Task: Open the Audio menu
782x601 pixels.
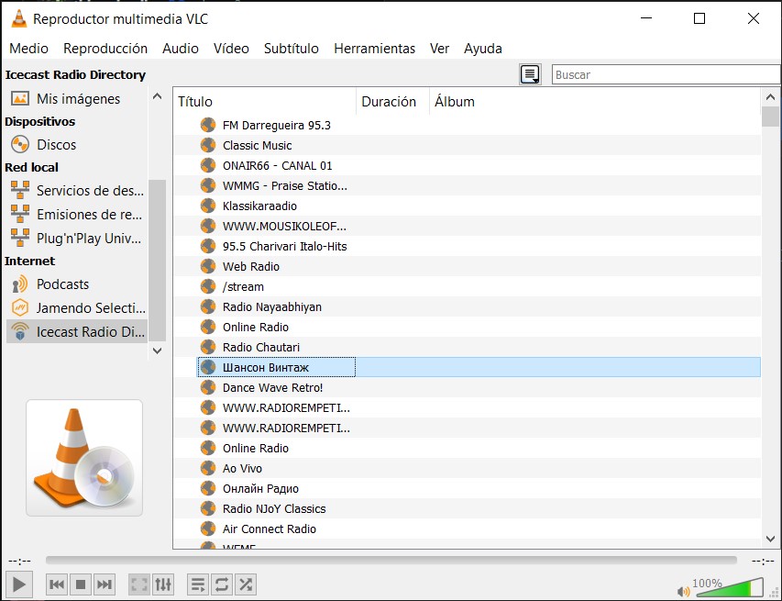Action: tap(180, 49)
